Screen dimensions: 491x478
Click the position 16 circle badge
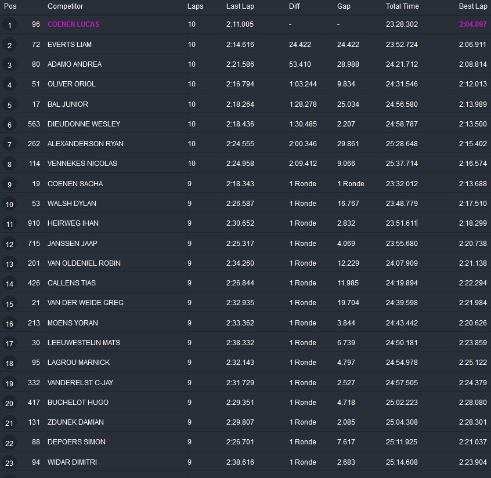pos(9,324)
